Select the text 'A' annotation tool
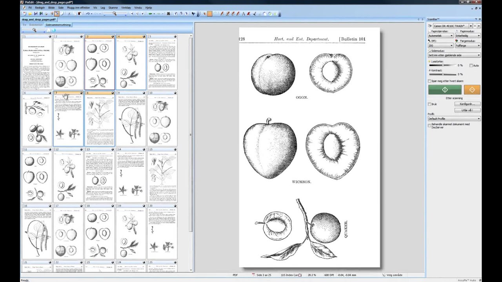The width and height of the screenshot is (502, 282). pyautogui.click(x=243, y=14)
